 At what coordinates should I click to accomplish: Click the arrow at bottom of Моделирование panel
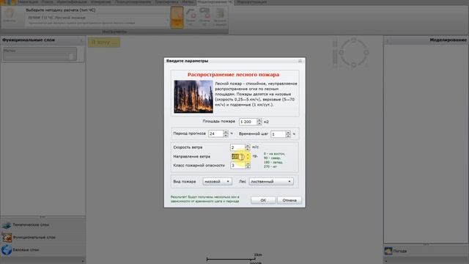pyautogui.click(x=386, y=261)
